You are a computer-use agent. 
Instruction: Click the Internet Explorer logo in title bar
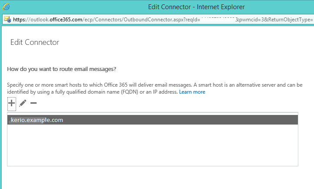7,7
